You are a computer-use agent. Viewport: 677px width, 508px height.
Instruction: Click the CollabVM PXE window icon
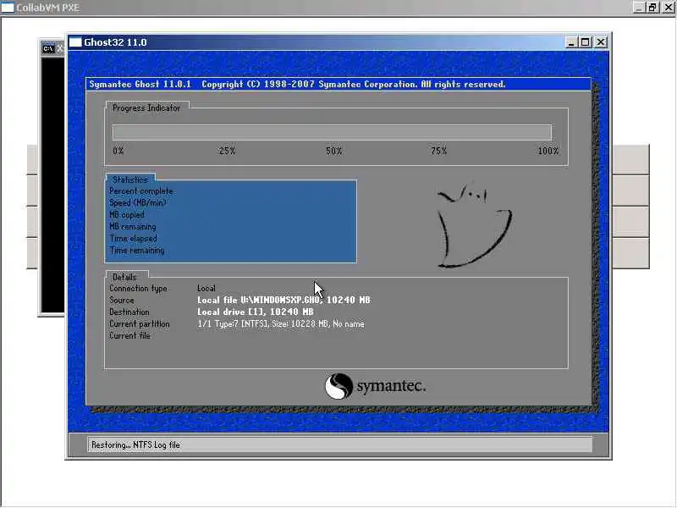coord(8,8)
